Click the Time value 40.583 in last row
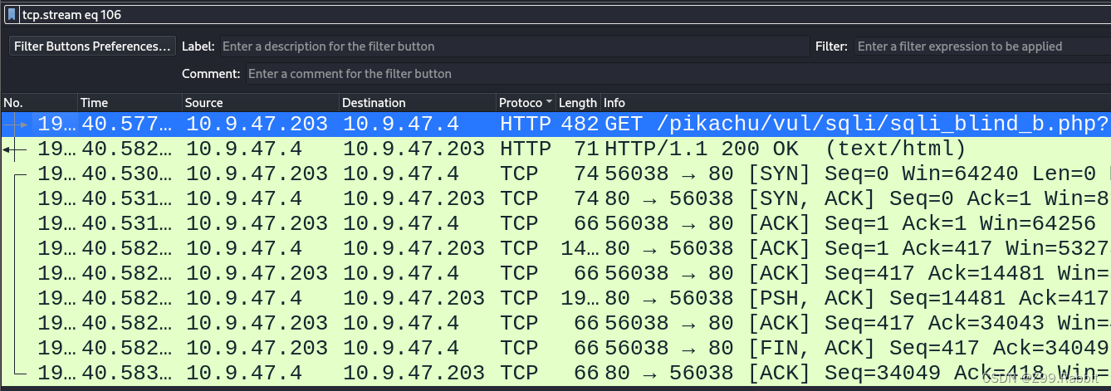The image size is (1111, 391). tap(128, 374)
